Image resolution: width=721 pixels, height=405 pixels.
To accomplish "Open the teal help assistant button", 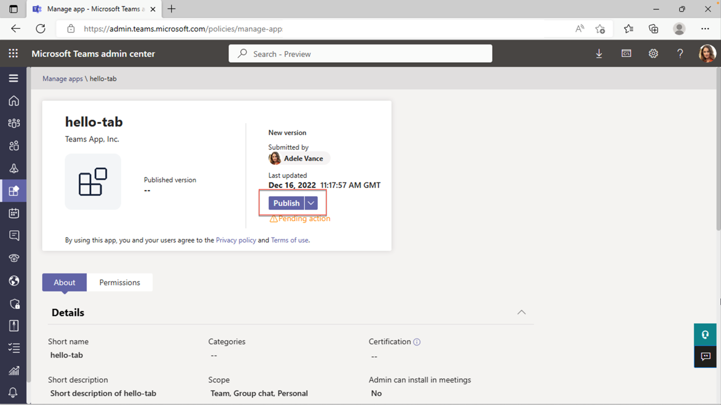I will [x=705, y=335].
